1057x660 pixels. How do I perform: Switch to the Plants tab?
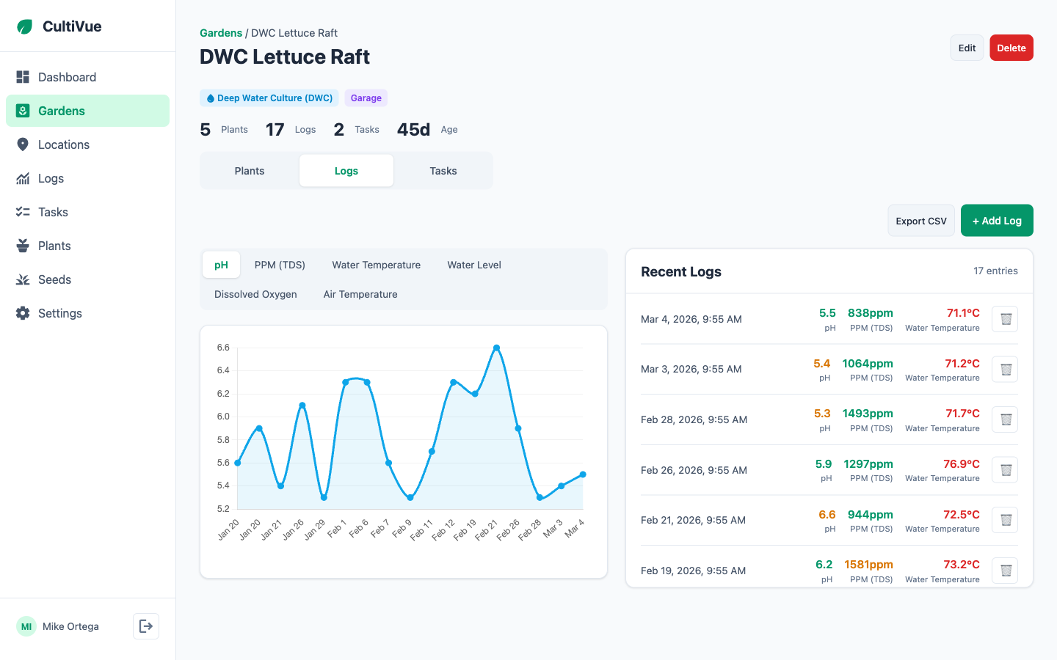(x=250, y=171)
